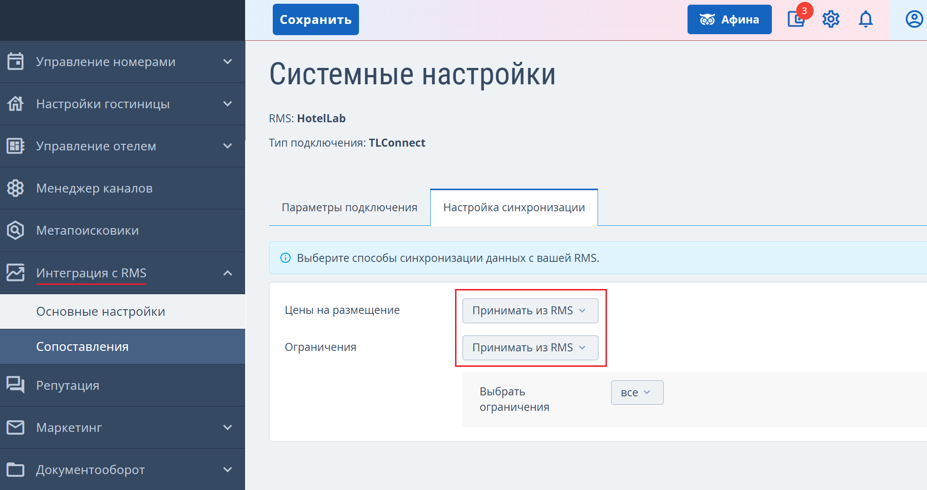Click the house icon for Настройки гостиницы

tap(15, 104)
